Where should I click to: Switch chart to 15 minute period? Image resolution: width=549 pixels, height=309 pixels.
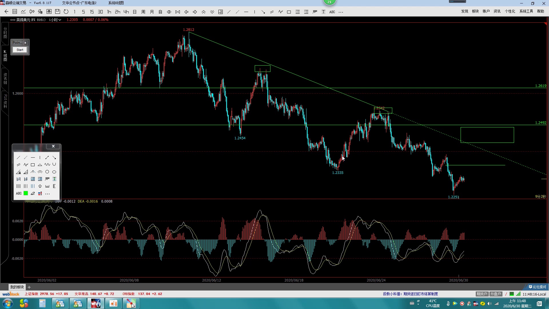[92, 12]
